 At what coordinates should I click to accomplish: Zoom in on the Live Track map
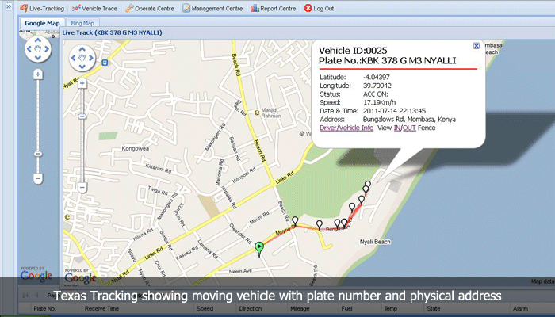pyautogui.click(x=82, y=83)
